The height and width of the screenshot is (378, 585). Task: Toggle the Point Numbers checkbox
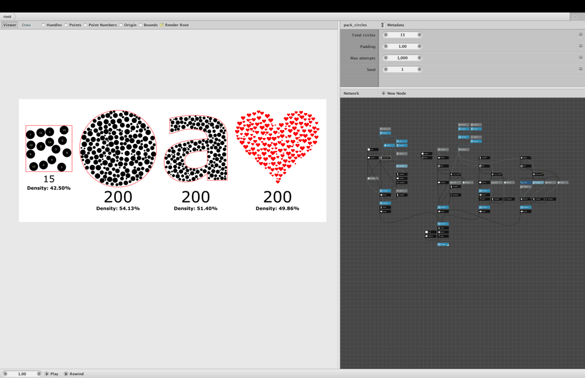click(85, 25)
